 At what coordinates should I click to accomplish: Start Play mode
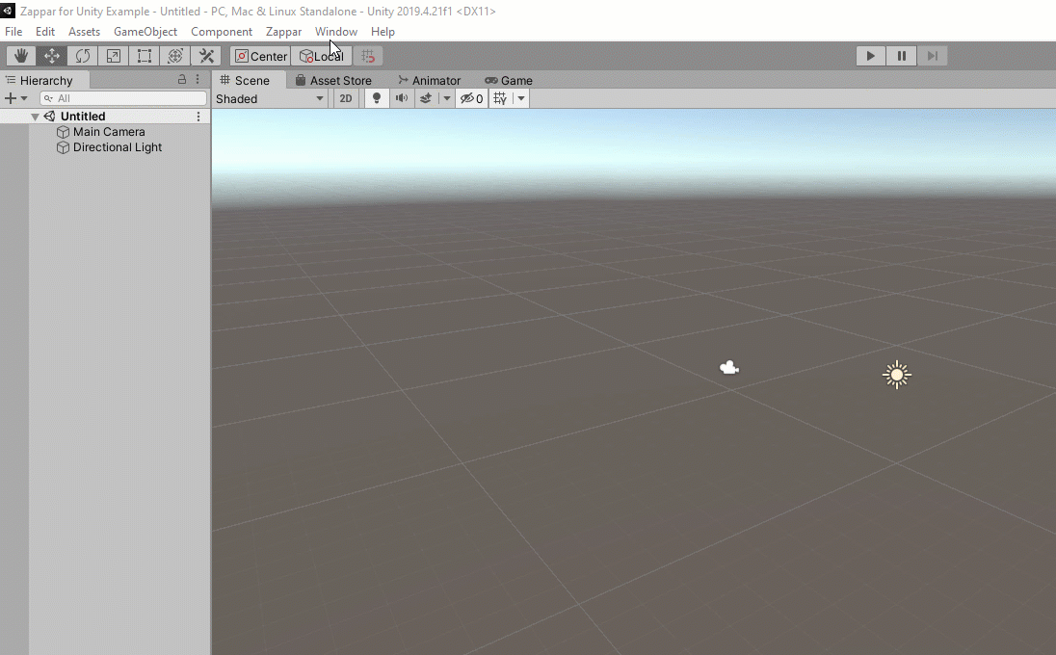pyautogui.click(x=870, y=56)
